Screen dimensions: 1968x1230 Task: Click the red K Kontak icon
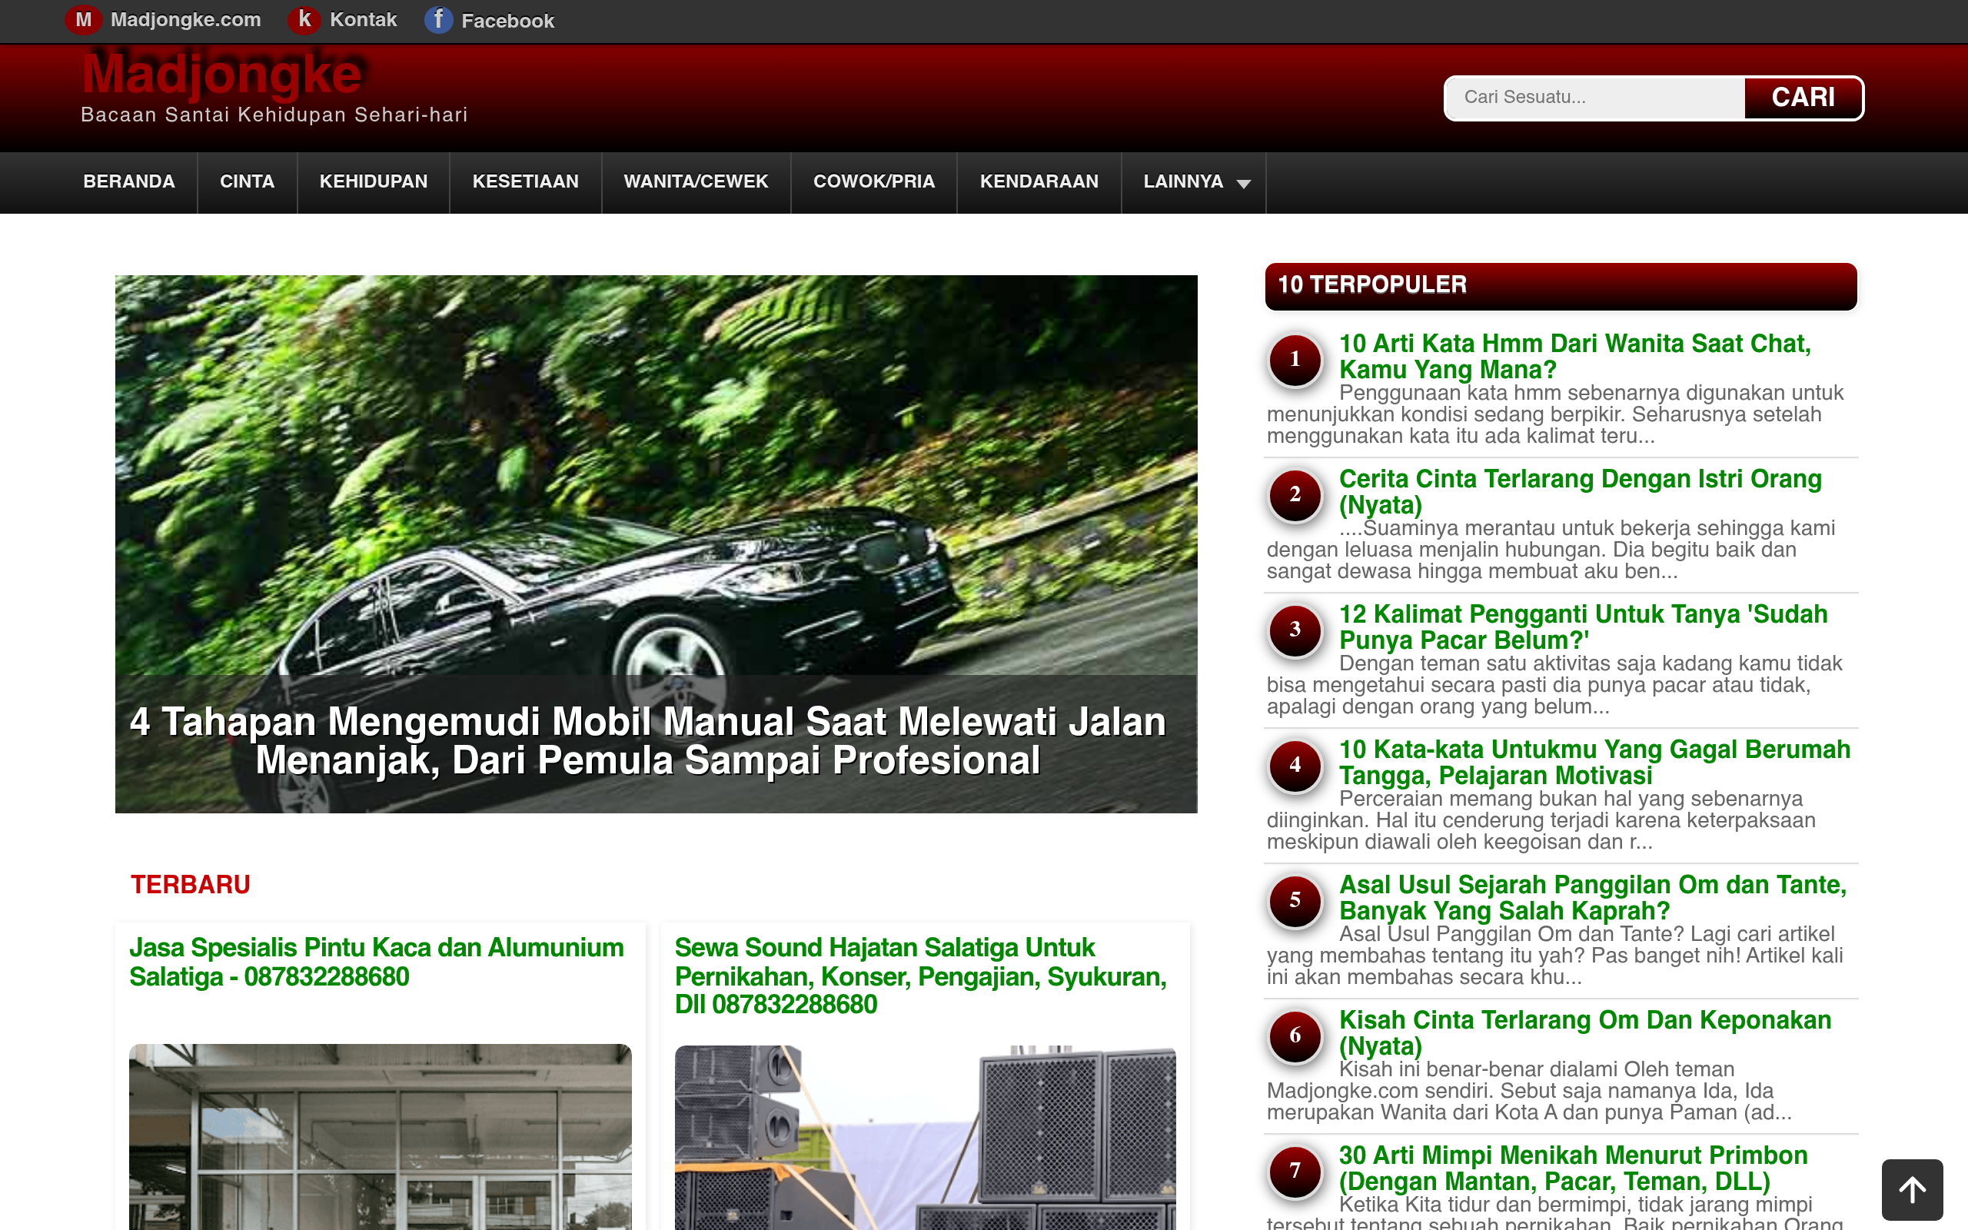pyautogui.click(x=304, y=19)
